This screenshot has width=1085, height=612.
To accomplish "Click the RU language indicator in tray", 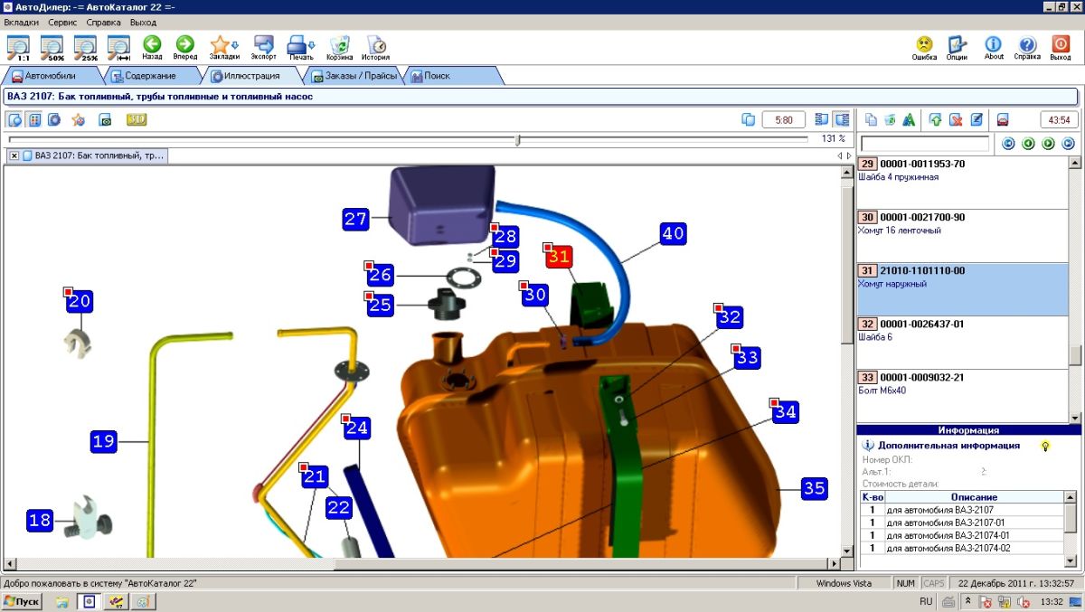I will pyautogui.click(x=926, y=601).
